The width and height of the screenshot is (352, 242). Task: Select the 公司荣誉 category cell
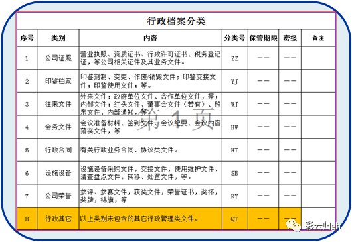(58, 196)
